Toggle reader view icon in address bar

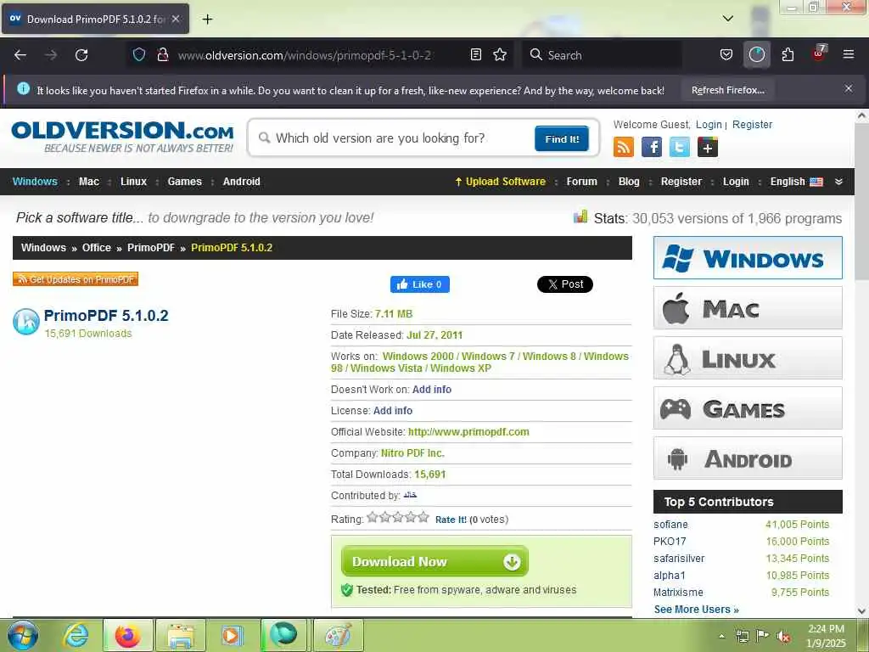tap(475, 54)
